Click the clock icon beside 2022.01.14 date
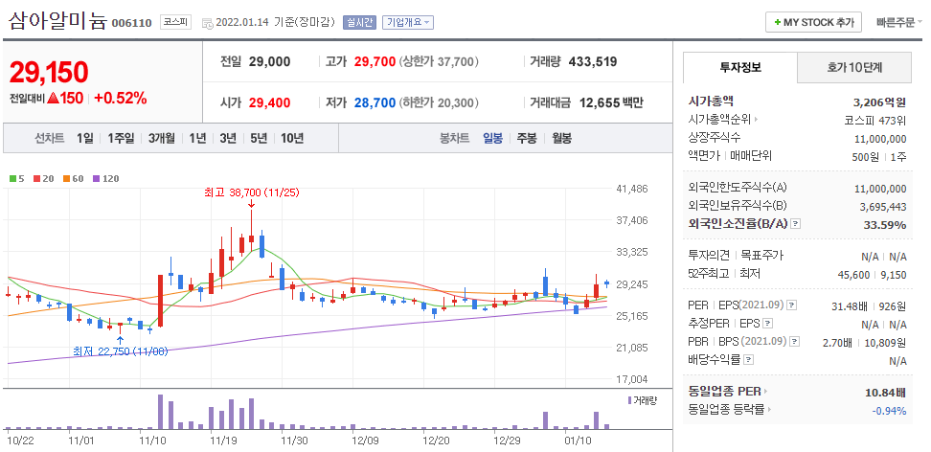This screenshot has height=452, width=931. pos(207,23)
